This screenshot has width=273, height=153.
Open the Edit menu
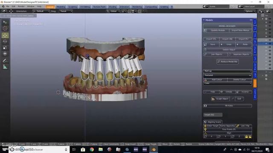coord(13,6)
